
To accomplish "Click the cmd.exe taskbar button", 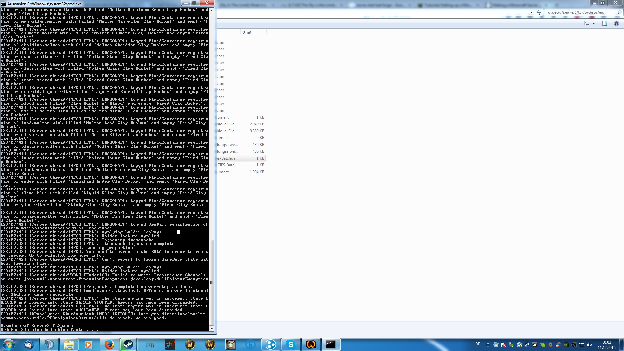I will [331, 344].
